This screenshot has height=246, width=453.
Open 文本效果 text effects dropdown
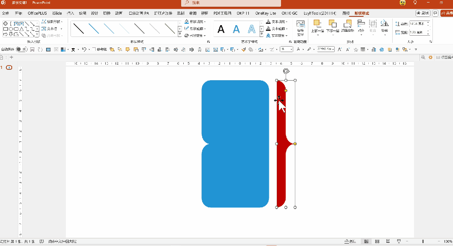coord(277,36)
